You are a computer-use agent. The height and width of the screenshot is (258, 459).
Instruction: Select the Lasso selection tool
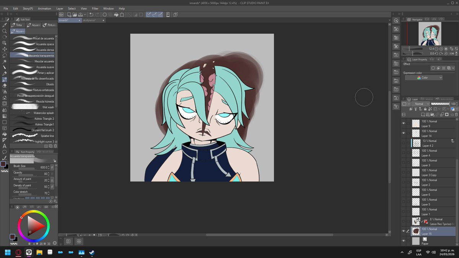(x=5, y=55)
